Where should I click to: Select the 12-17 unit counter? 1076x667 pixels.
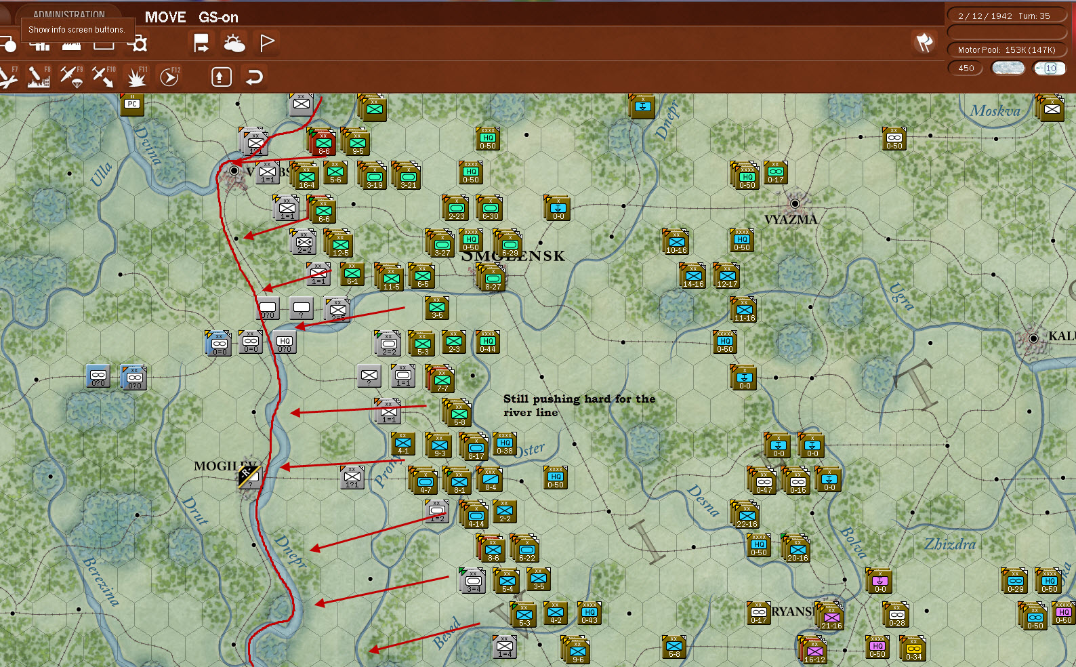[x=727, y=276]
